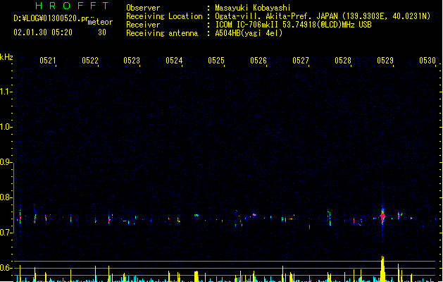Image resolution: width=443 pixels, height=282 pixels.
Task: Click the 0524 time marker
Action: point(174,61)
